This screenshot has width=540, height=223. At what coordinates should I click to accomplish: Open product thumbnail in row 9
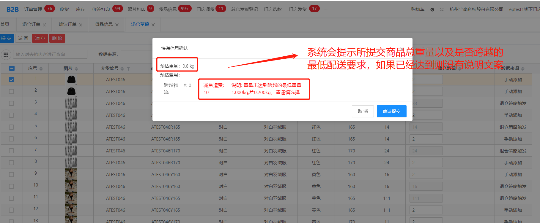point(71,174)
